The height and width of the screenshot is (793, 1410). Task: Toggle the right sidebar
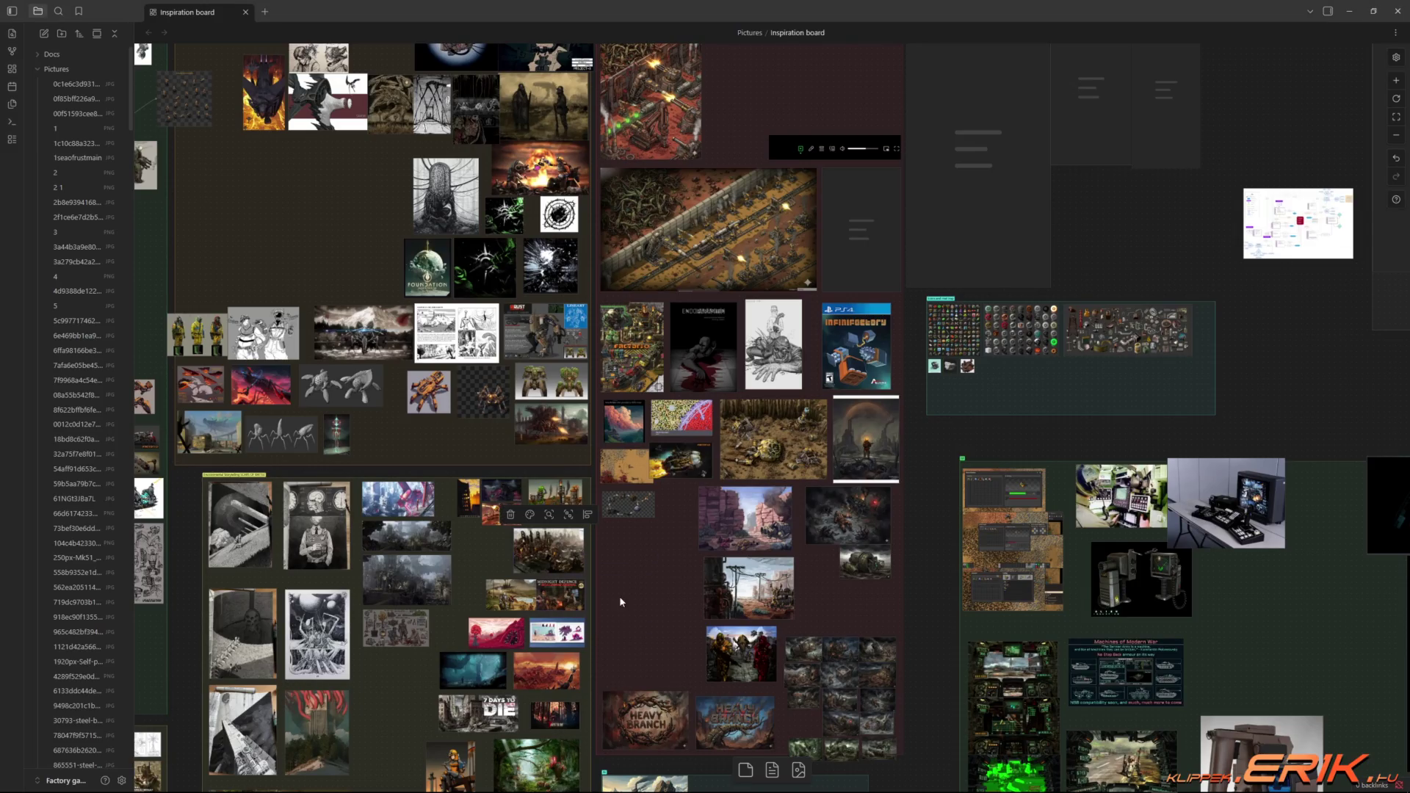tap(1328, 11)
